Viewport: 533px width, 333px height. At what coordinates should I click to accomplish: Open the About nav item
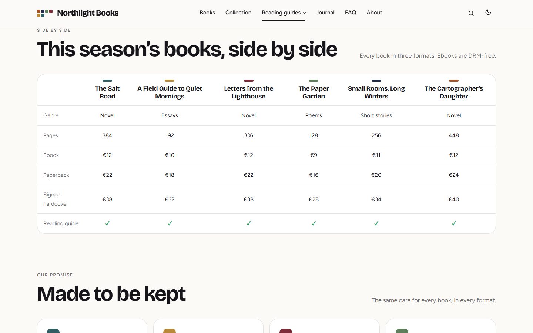[374, 13]
